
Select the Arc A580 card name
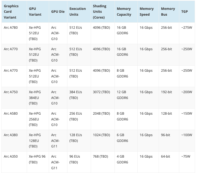pyautogui.click(x=11, y=113)
